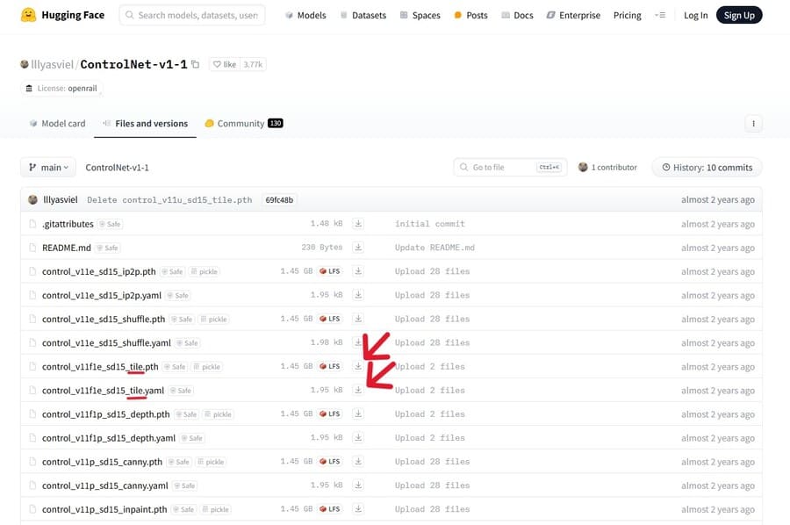Select the Files and versions tab
Image resolution: width=790 pixels, height=525 pixels.
click(x=145, y=124)
